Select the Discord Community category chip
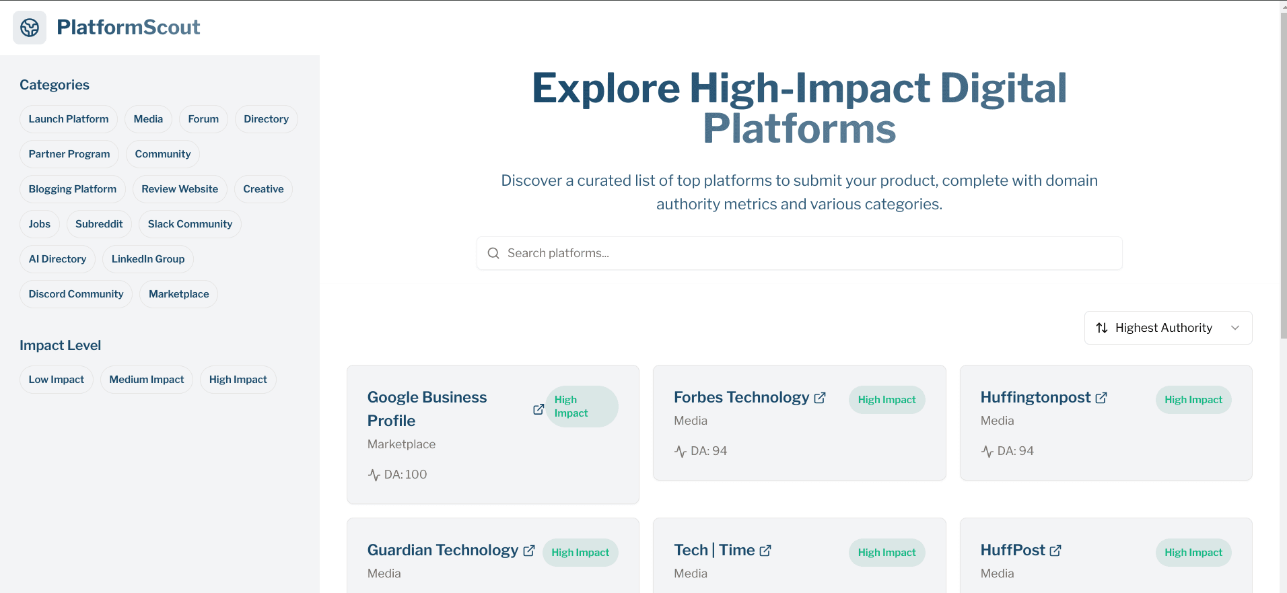The height and width of the screenshot is (593, 1287). 76,294
